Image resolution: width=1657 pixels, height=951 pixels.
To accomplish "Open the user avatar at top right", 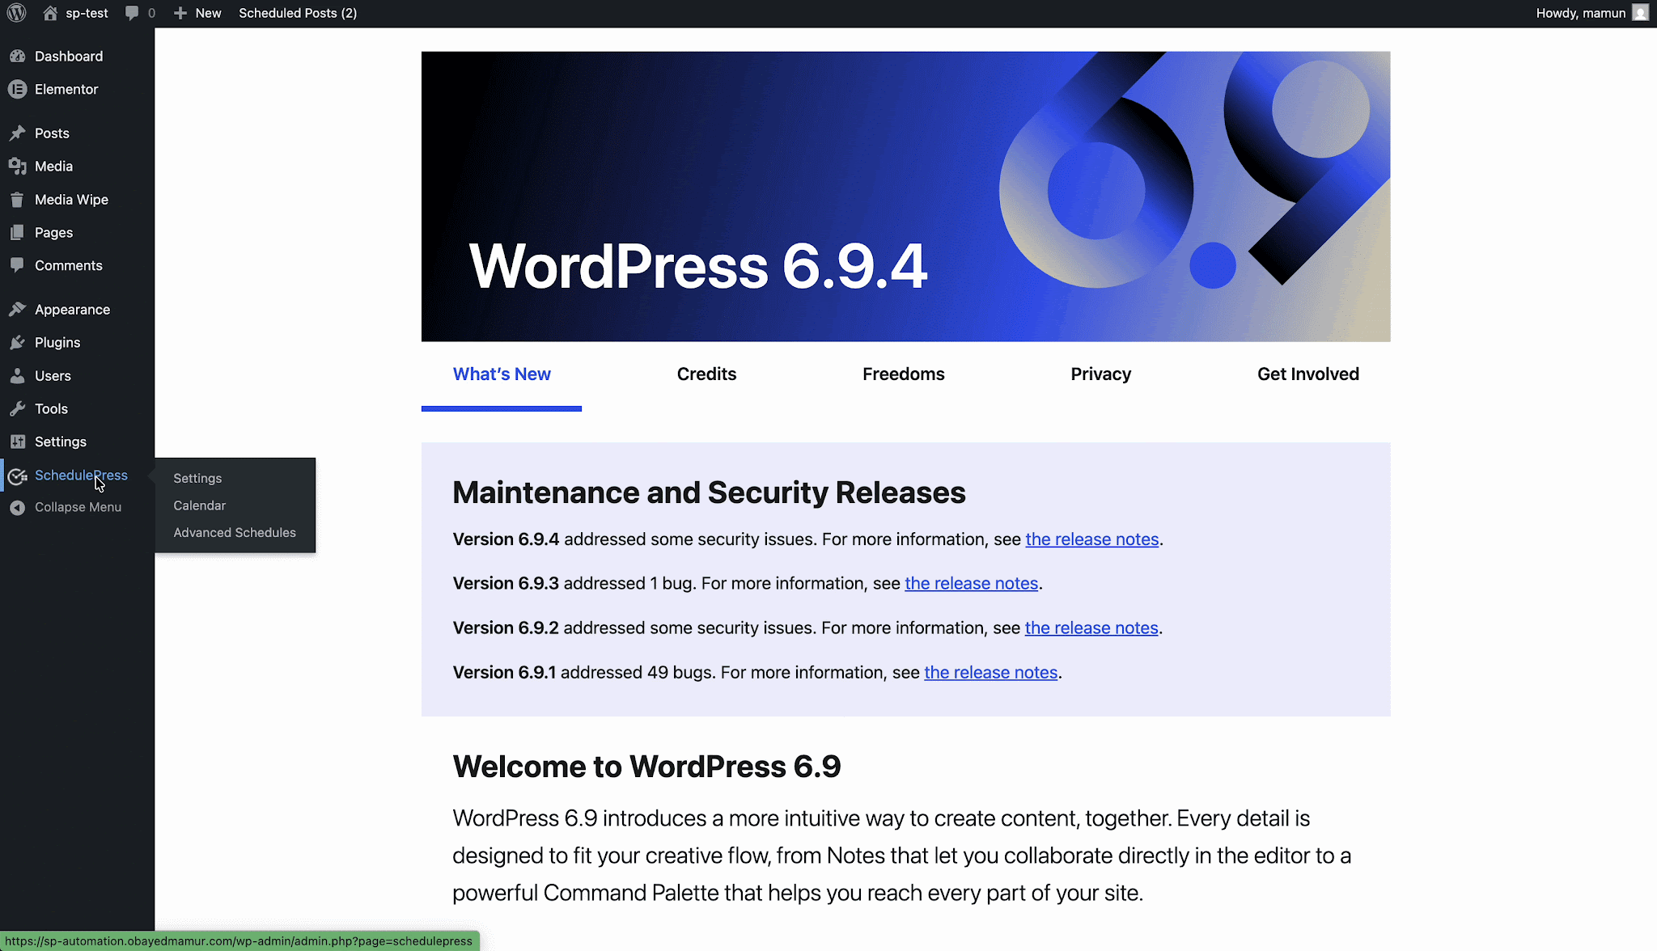I will point(1641,13).
